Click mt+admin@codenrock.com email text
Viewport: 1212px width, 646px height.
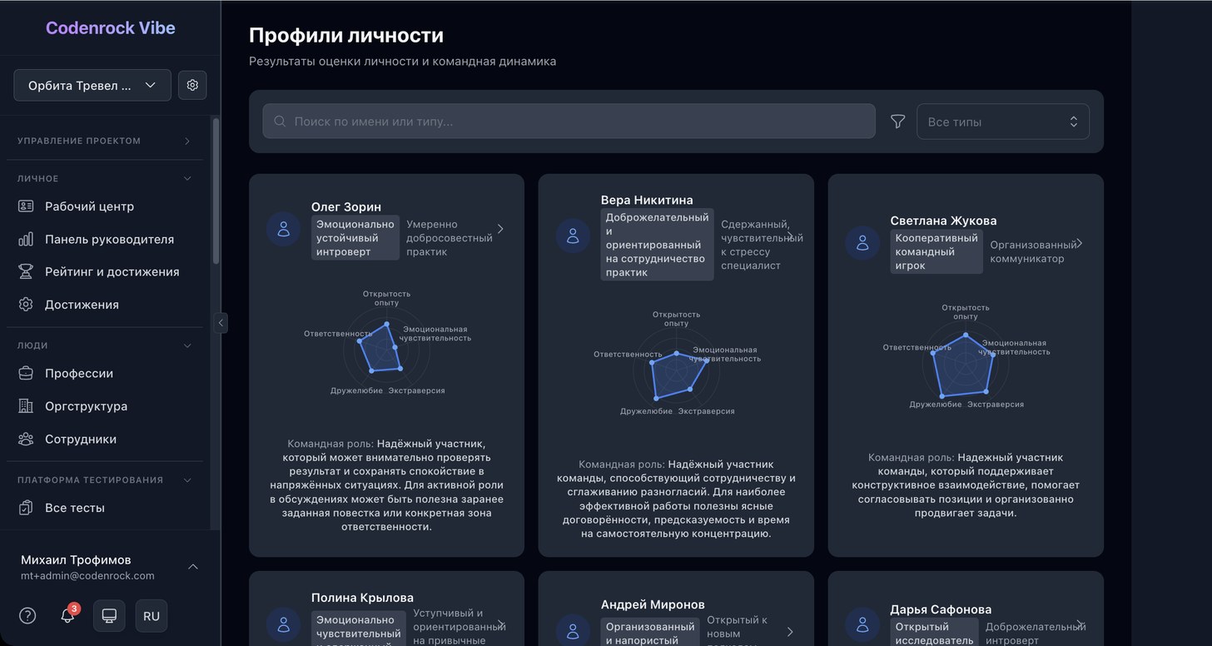pos(87,576)
